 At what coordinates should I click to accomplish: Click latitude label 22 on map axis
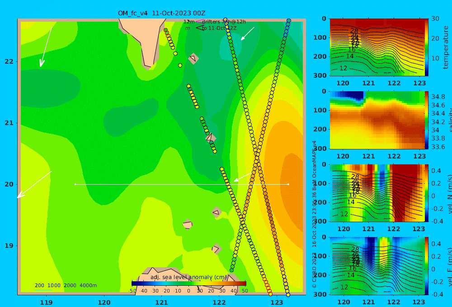click(9, 62)
